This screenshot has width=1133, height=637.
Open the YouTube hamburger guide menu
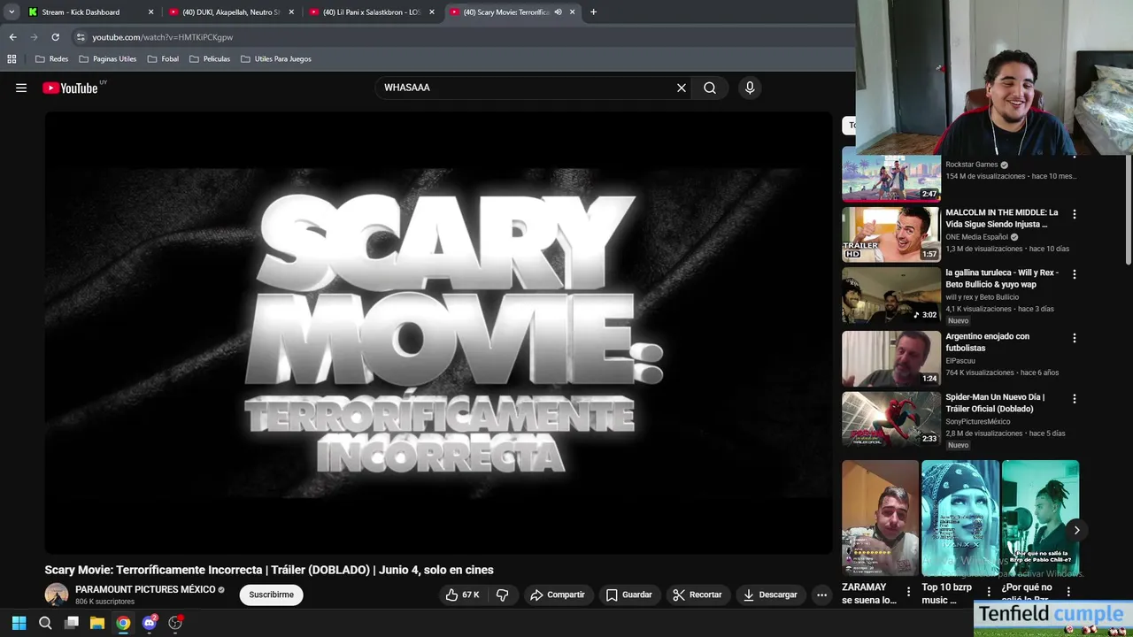pos(21,88)
